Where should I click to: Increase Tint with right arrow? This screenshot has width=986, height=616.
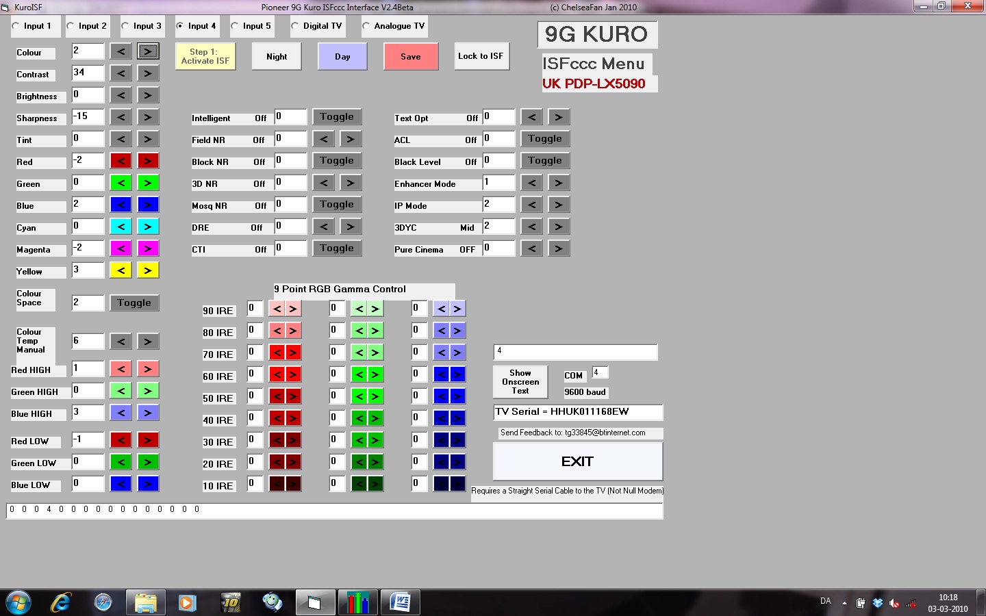148,139
